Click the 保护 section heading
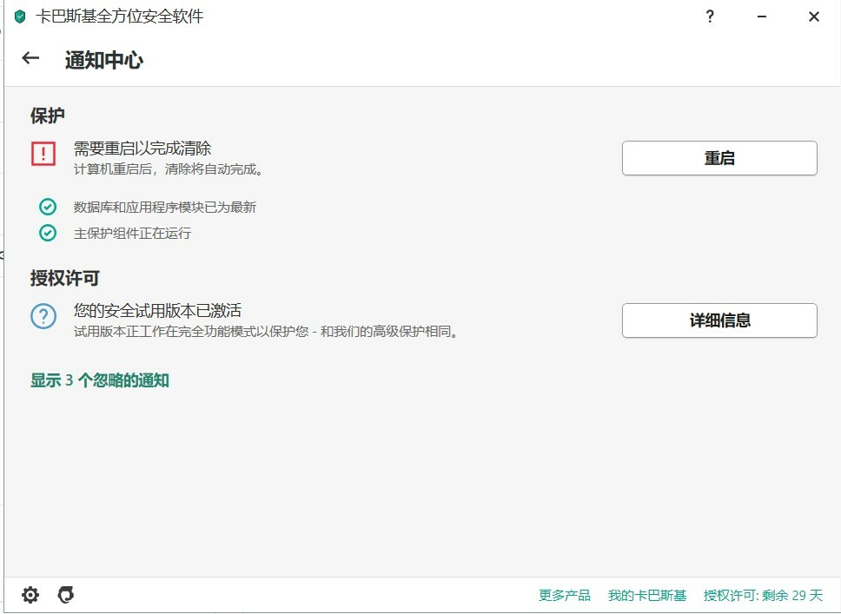Screen dimensions: 841x614 tap(48, 116)
